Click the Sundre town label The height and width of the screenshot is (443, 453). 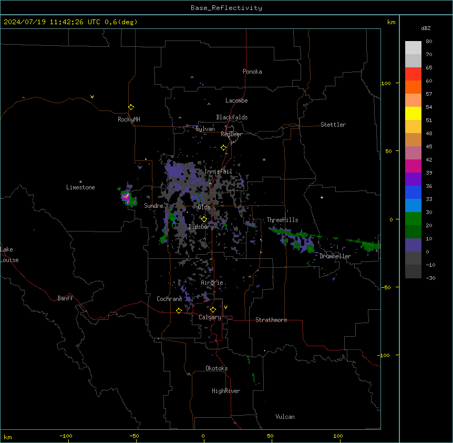(153, 206)
